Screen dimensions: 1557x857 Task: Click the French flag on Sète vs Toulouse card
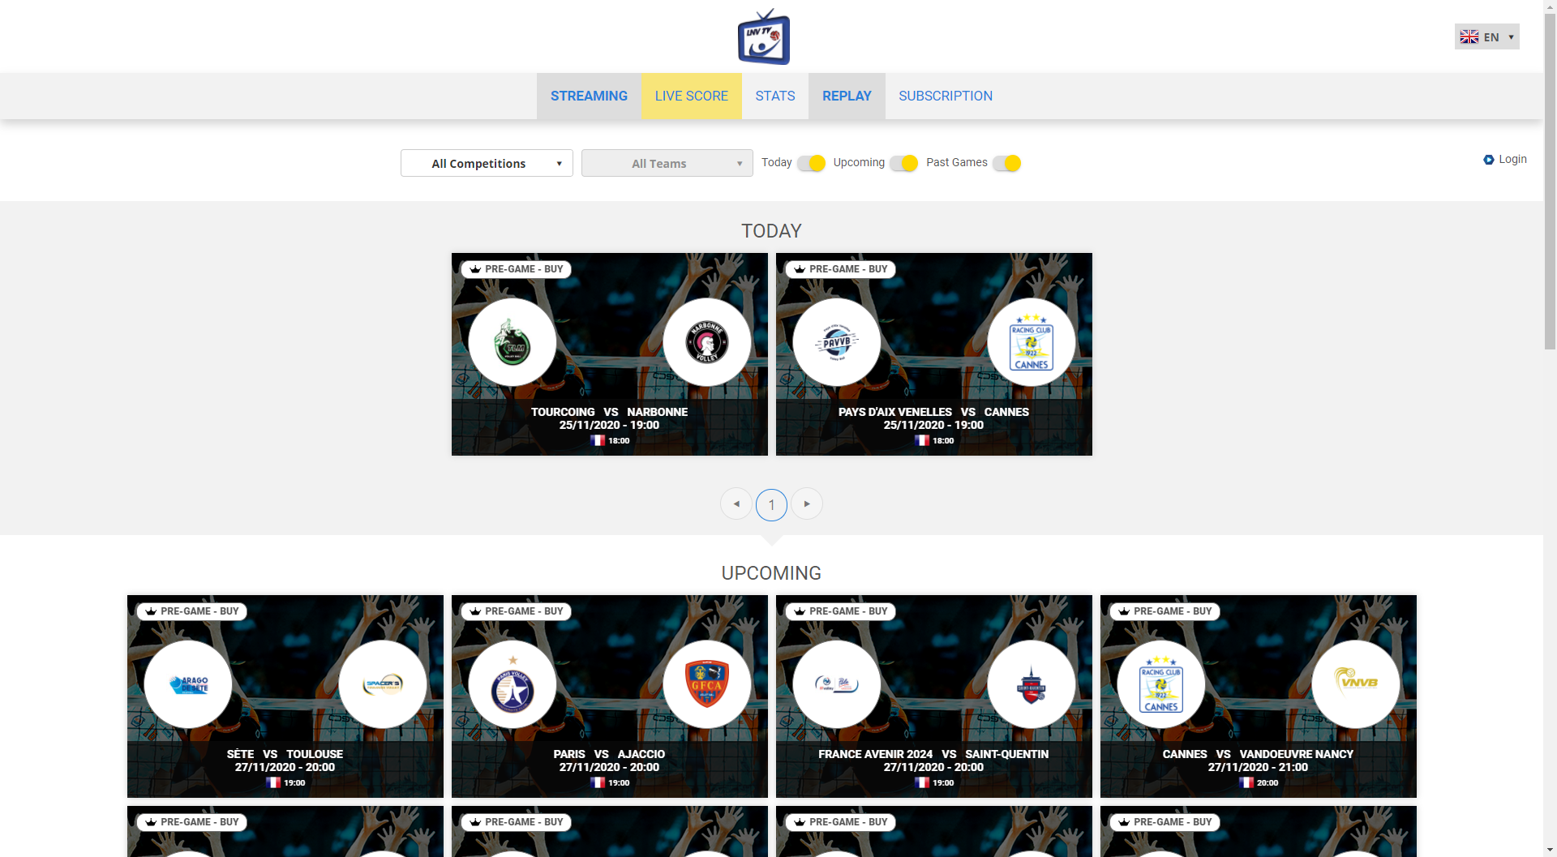[273, 783]
